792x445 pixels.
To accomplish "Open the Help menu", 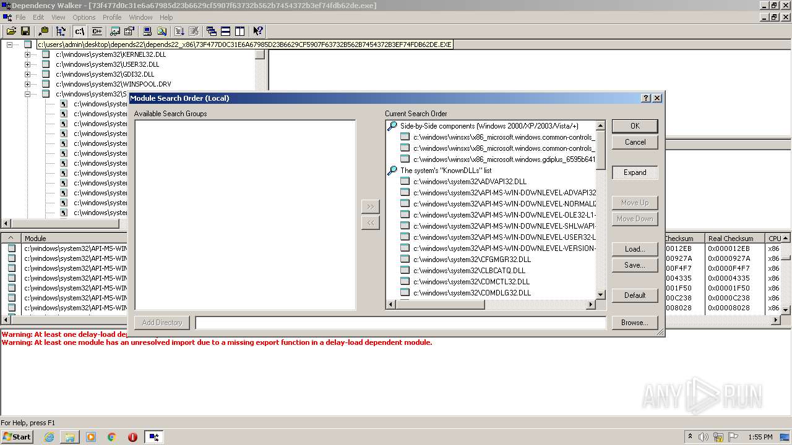I will tap(166, 17).
